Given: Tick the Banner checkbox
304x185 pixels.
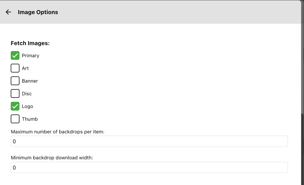Looking at the screenshot, I should click(15, 81).
